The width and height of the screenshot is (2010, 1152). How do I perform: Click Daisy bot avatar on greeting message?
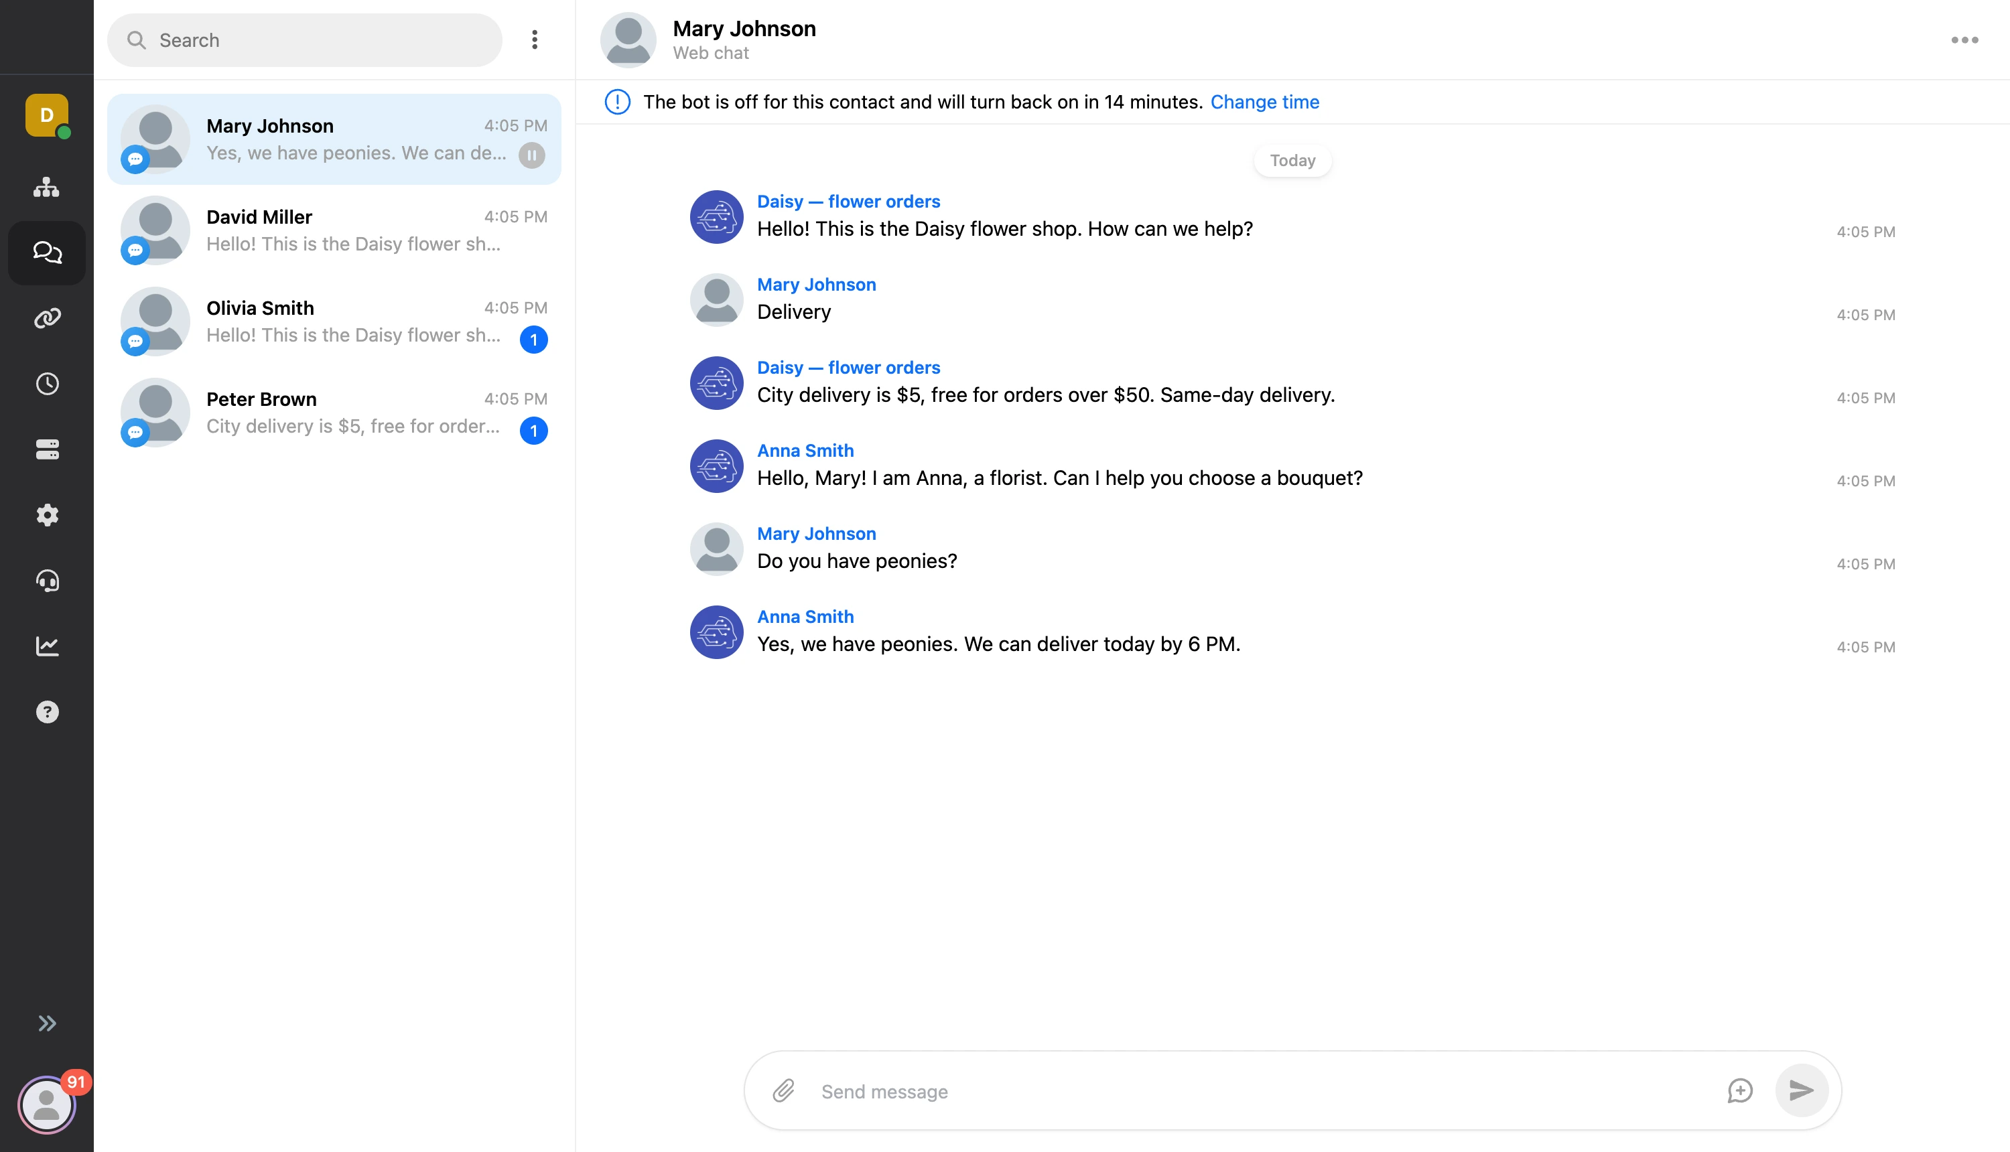(x=716, y=217)
